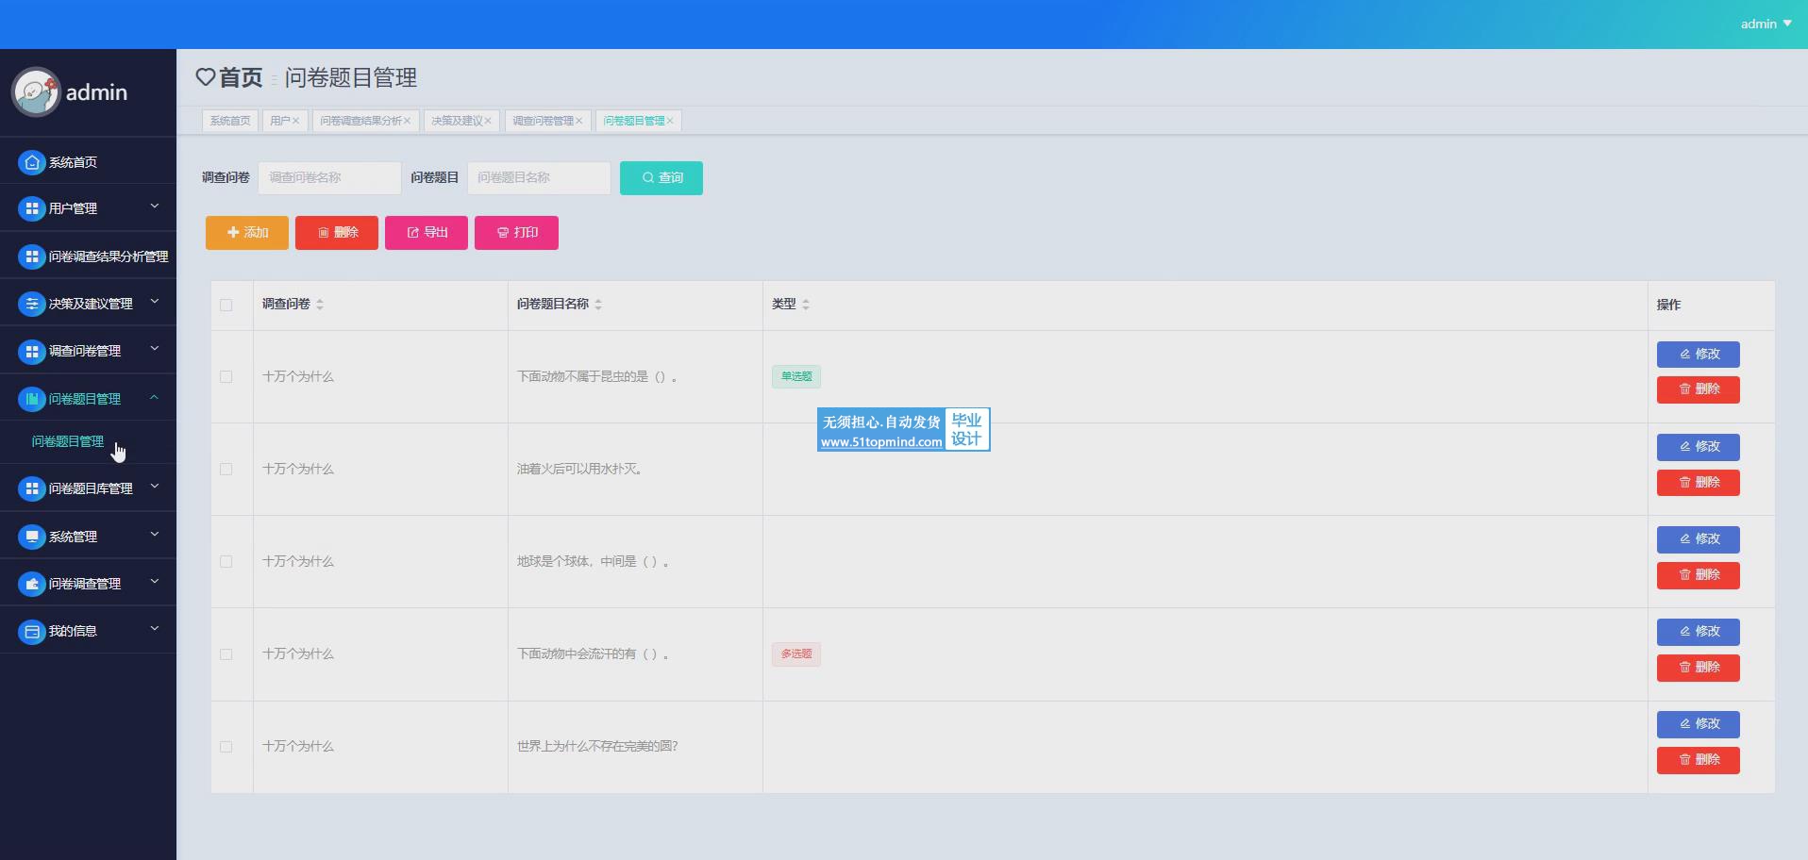
Task: Check the row 下面动物中会流汗的有
Action: 226,653
